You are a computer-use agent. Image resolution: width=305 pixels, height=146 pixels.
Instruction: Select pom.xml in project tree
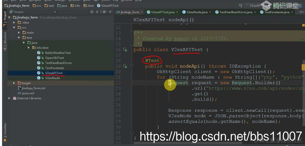[x=28, y=93]
